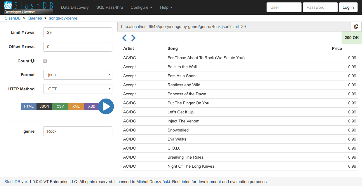Viewport: 362px width, 186px height.
Task: Click the SlashDB logo in the navbar
Action: point(29,7)
